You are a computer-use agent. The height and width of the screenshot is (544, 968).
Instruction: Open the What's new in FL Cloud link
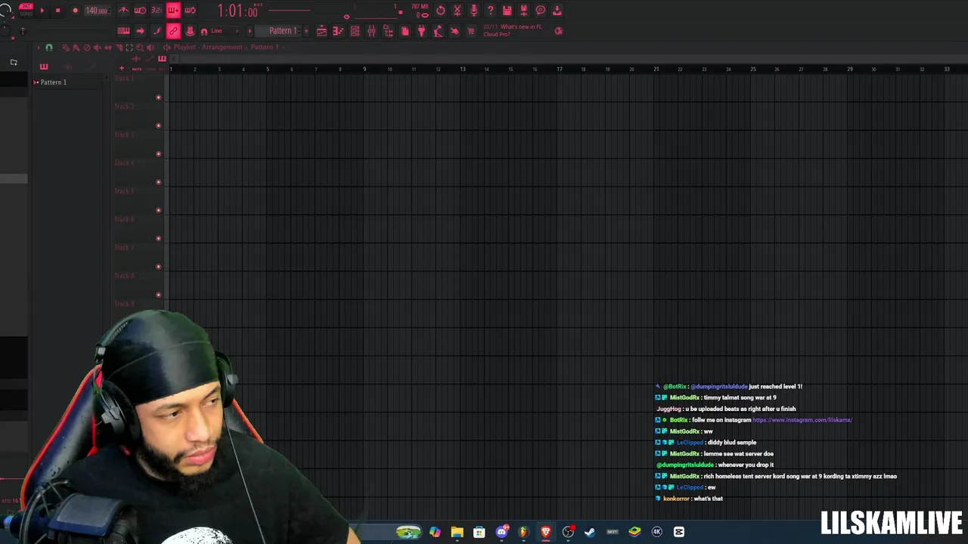[513, 30]
